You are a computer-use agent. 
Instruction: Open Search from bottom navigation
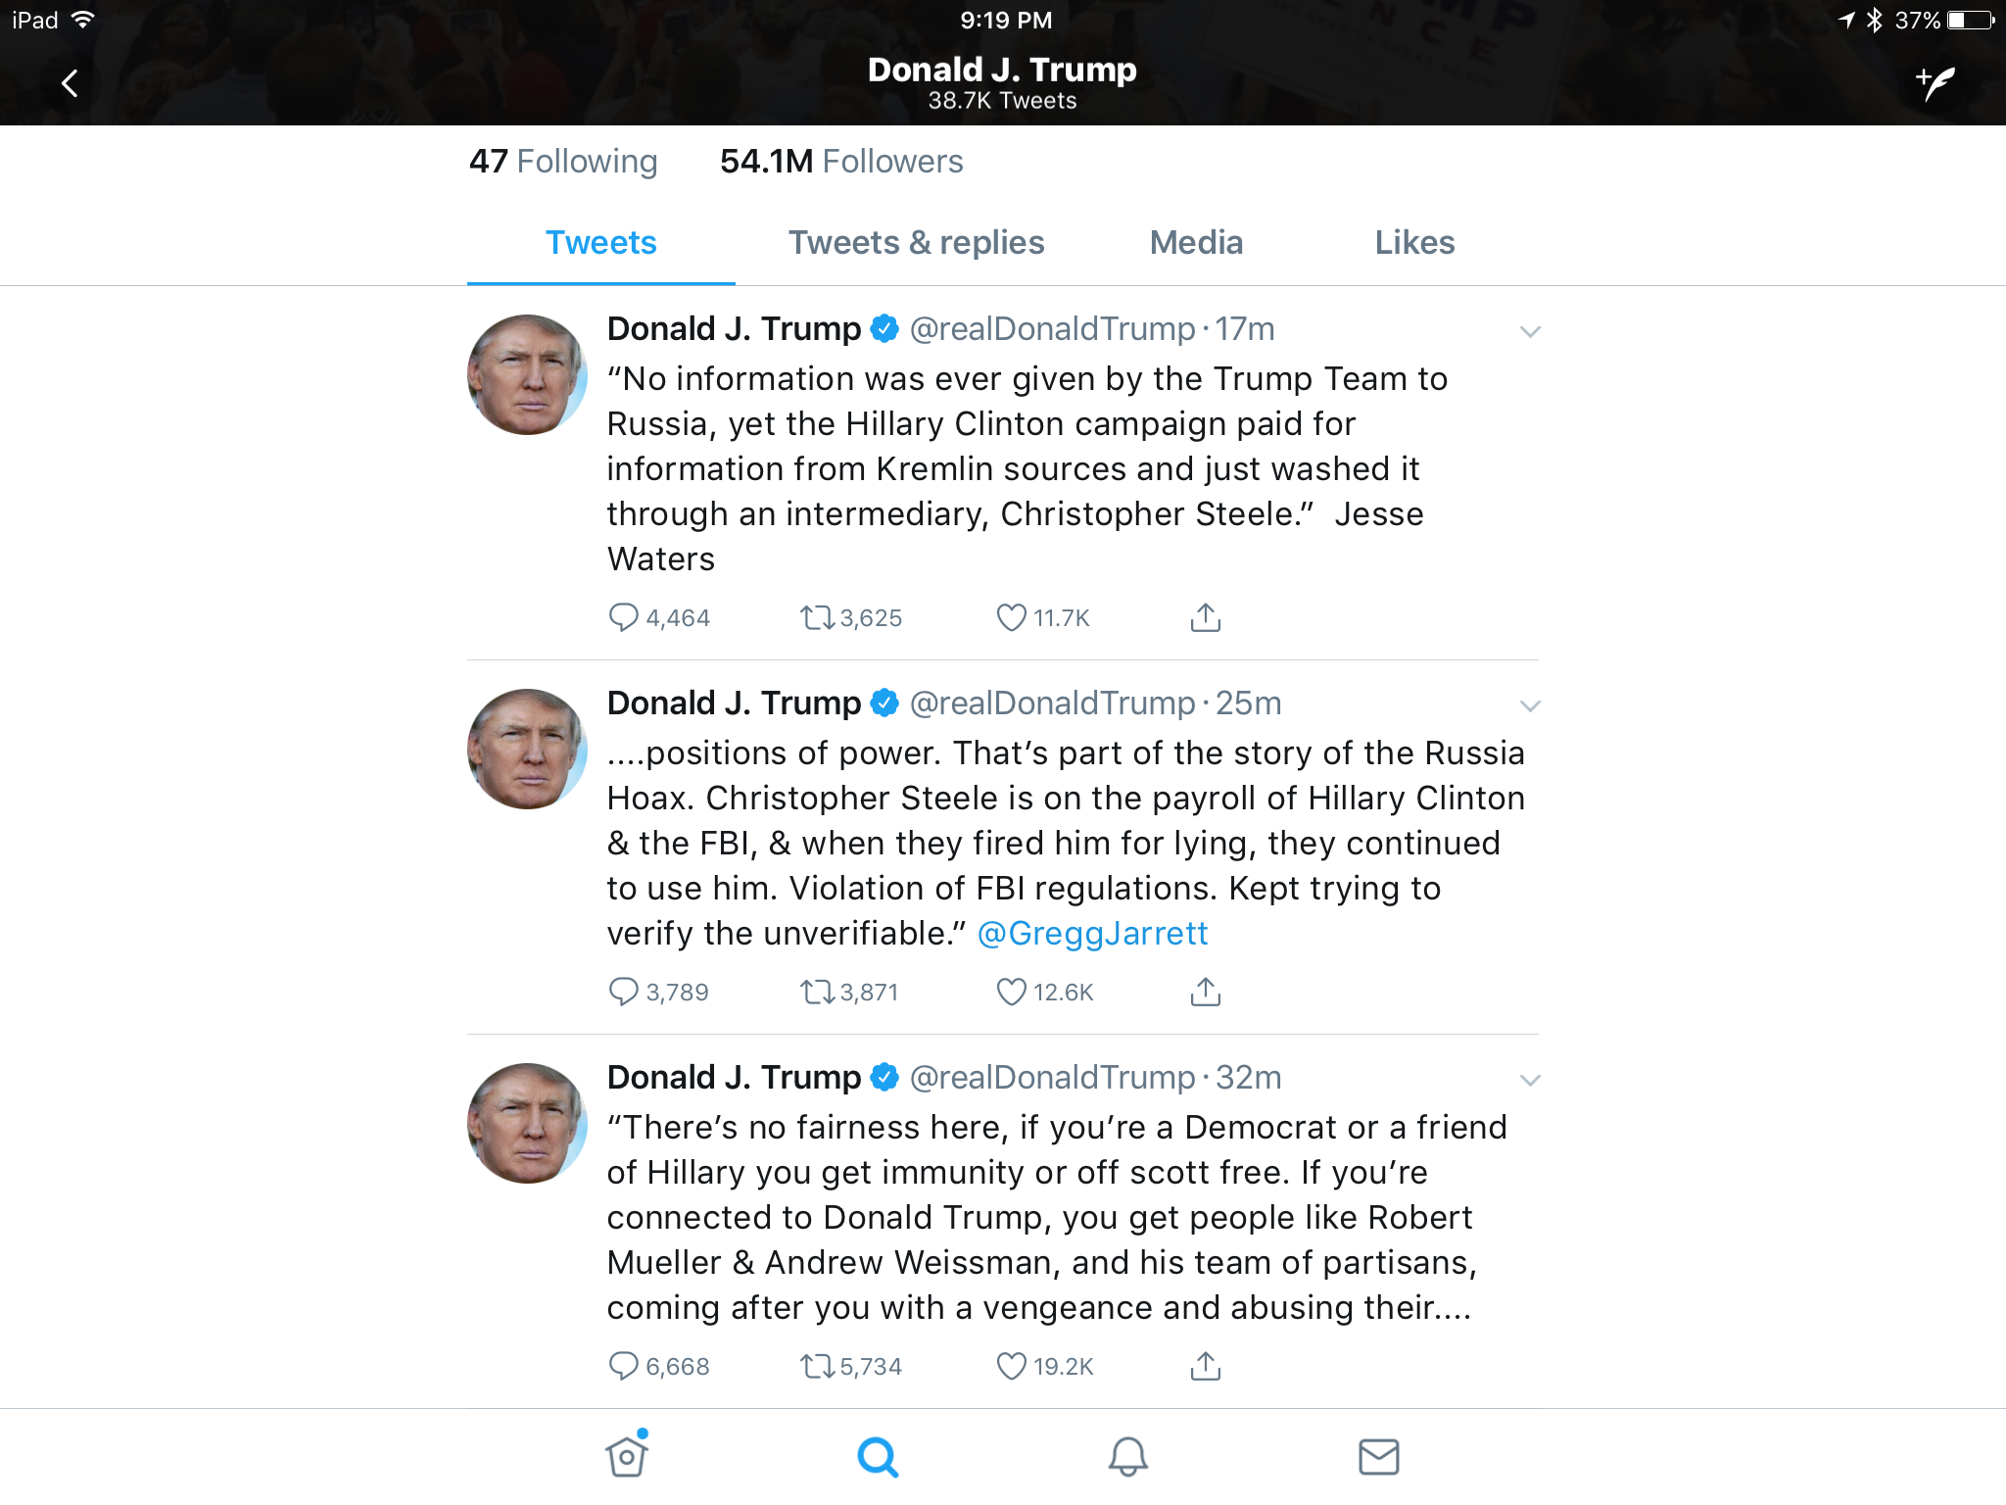[x=878, y=1457]
